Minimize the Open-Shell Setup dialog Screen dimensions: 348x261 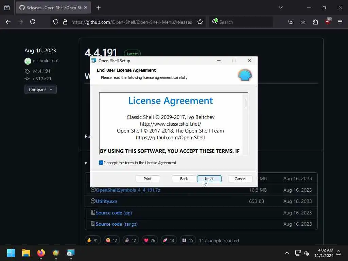click(x=219, y=60)
